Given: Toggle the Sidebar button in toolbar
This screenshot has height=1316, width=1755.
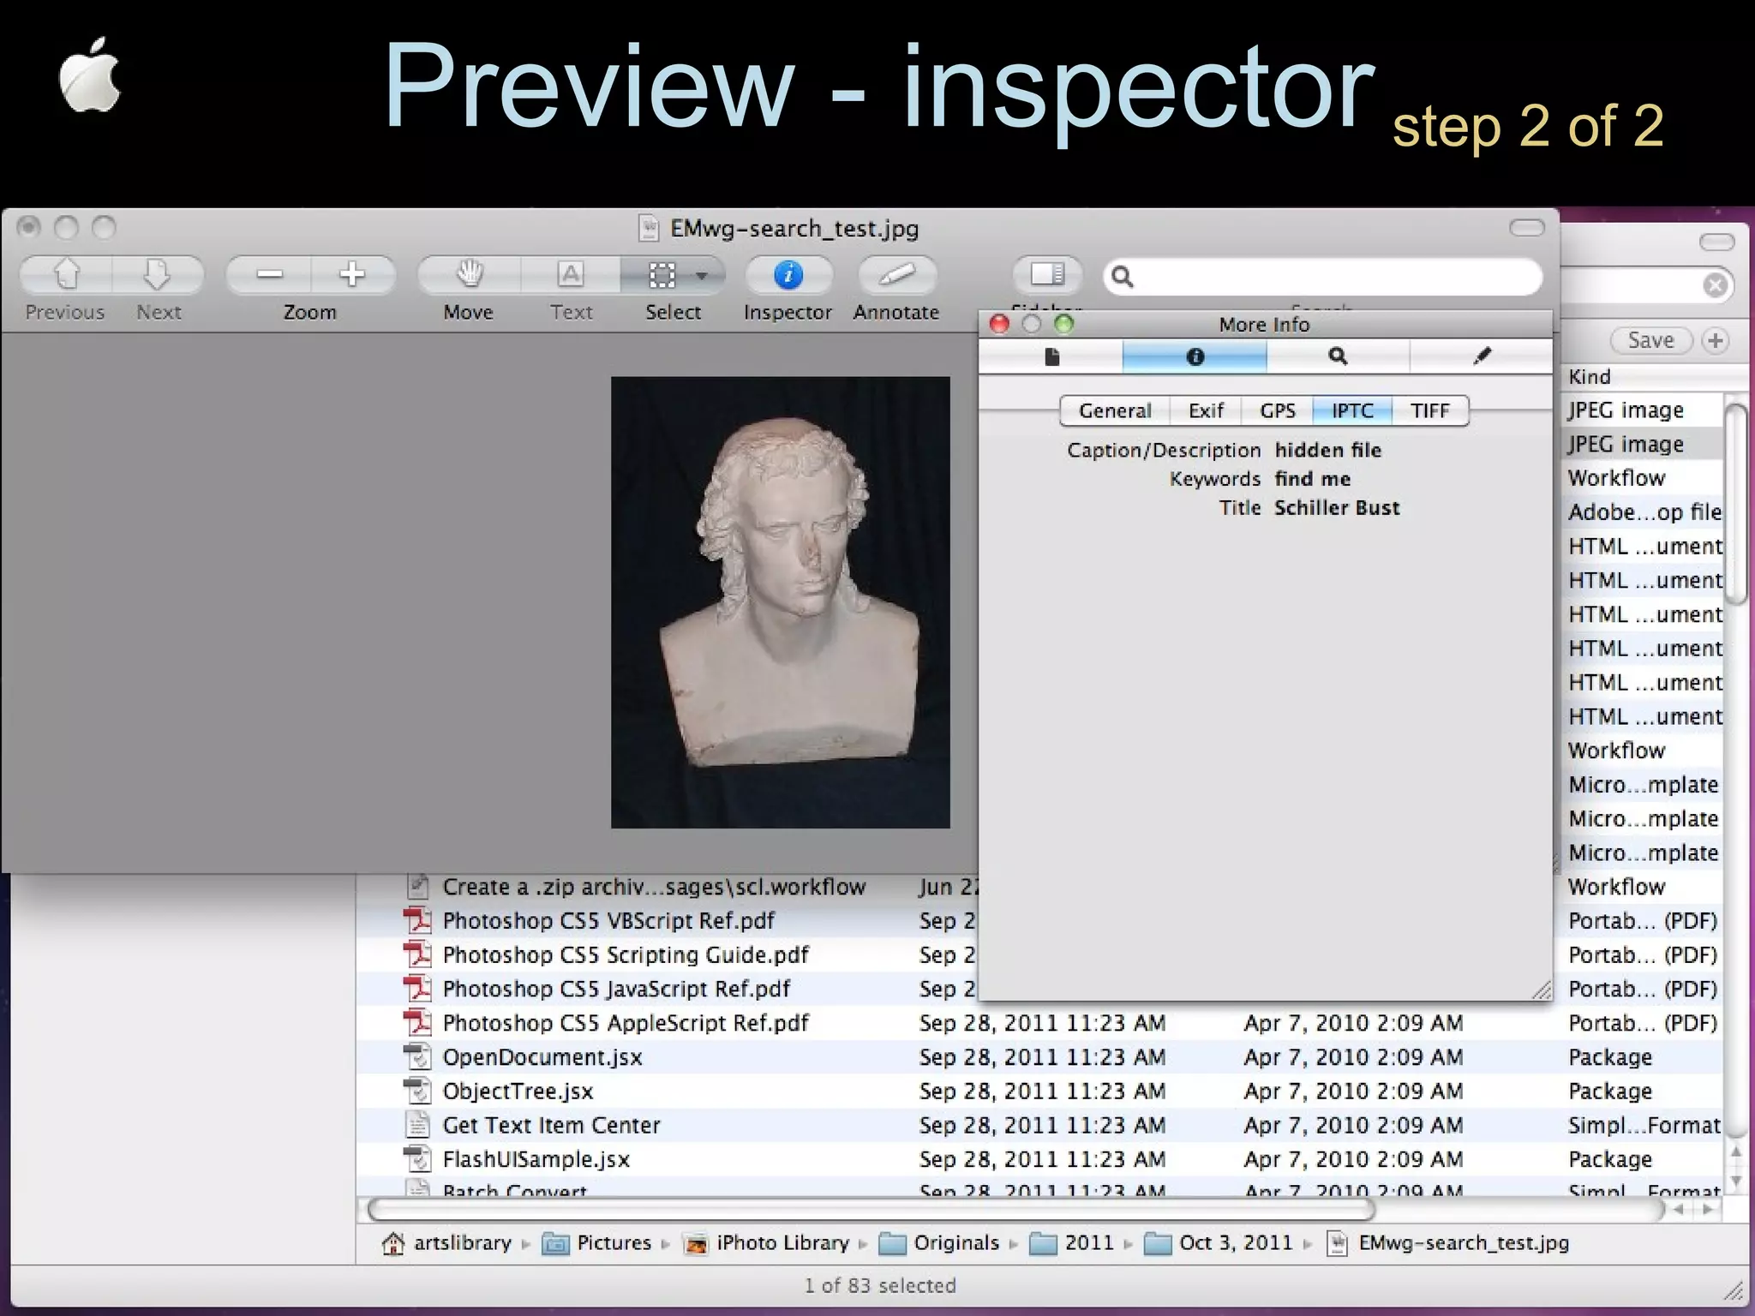Looking at the screenshot, I should click(1047, 275).
